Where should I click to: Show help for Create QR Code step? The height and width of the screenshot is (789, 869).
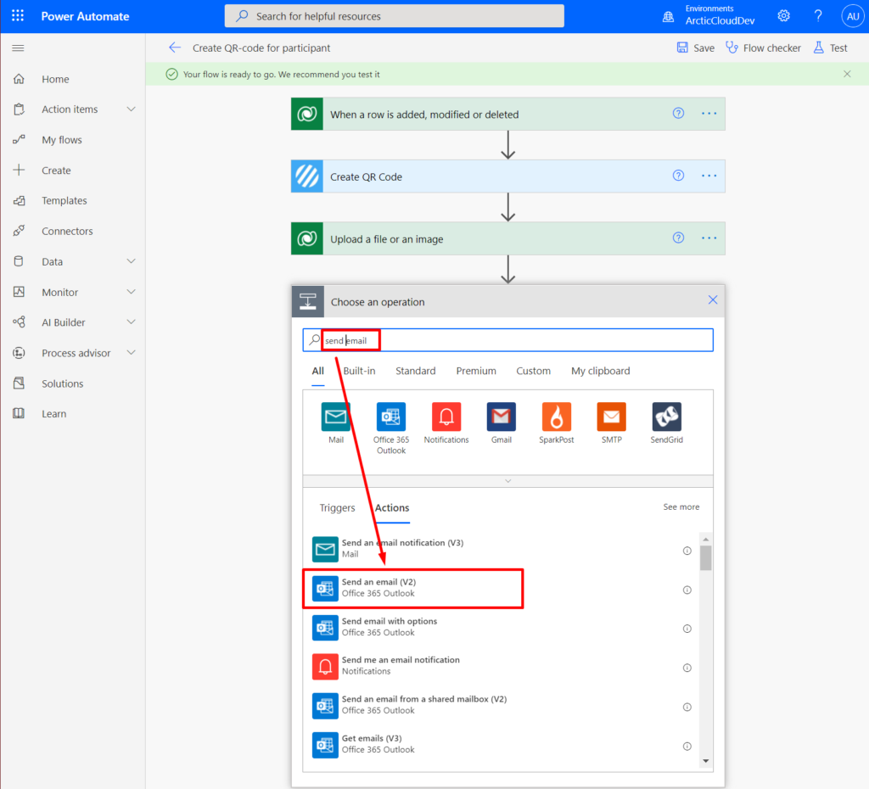[678, 176]
